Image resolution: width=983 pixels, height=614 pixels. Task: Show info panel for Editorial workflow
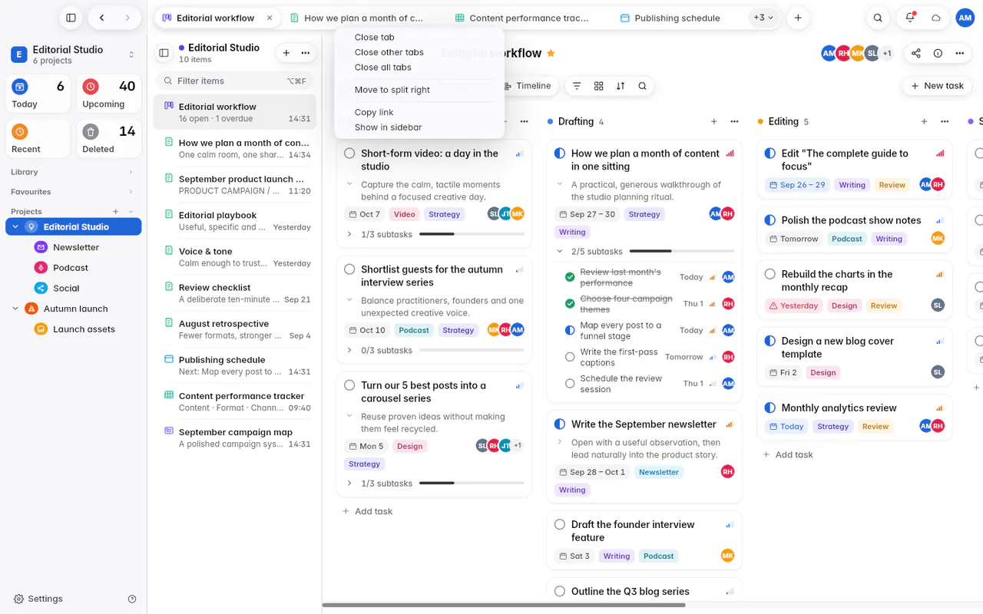[x=938, y=53]
